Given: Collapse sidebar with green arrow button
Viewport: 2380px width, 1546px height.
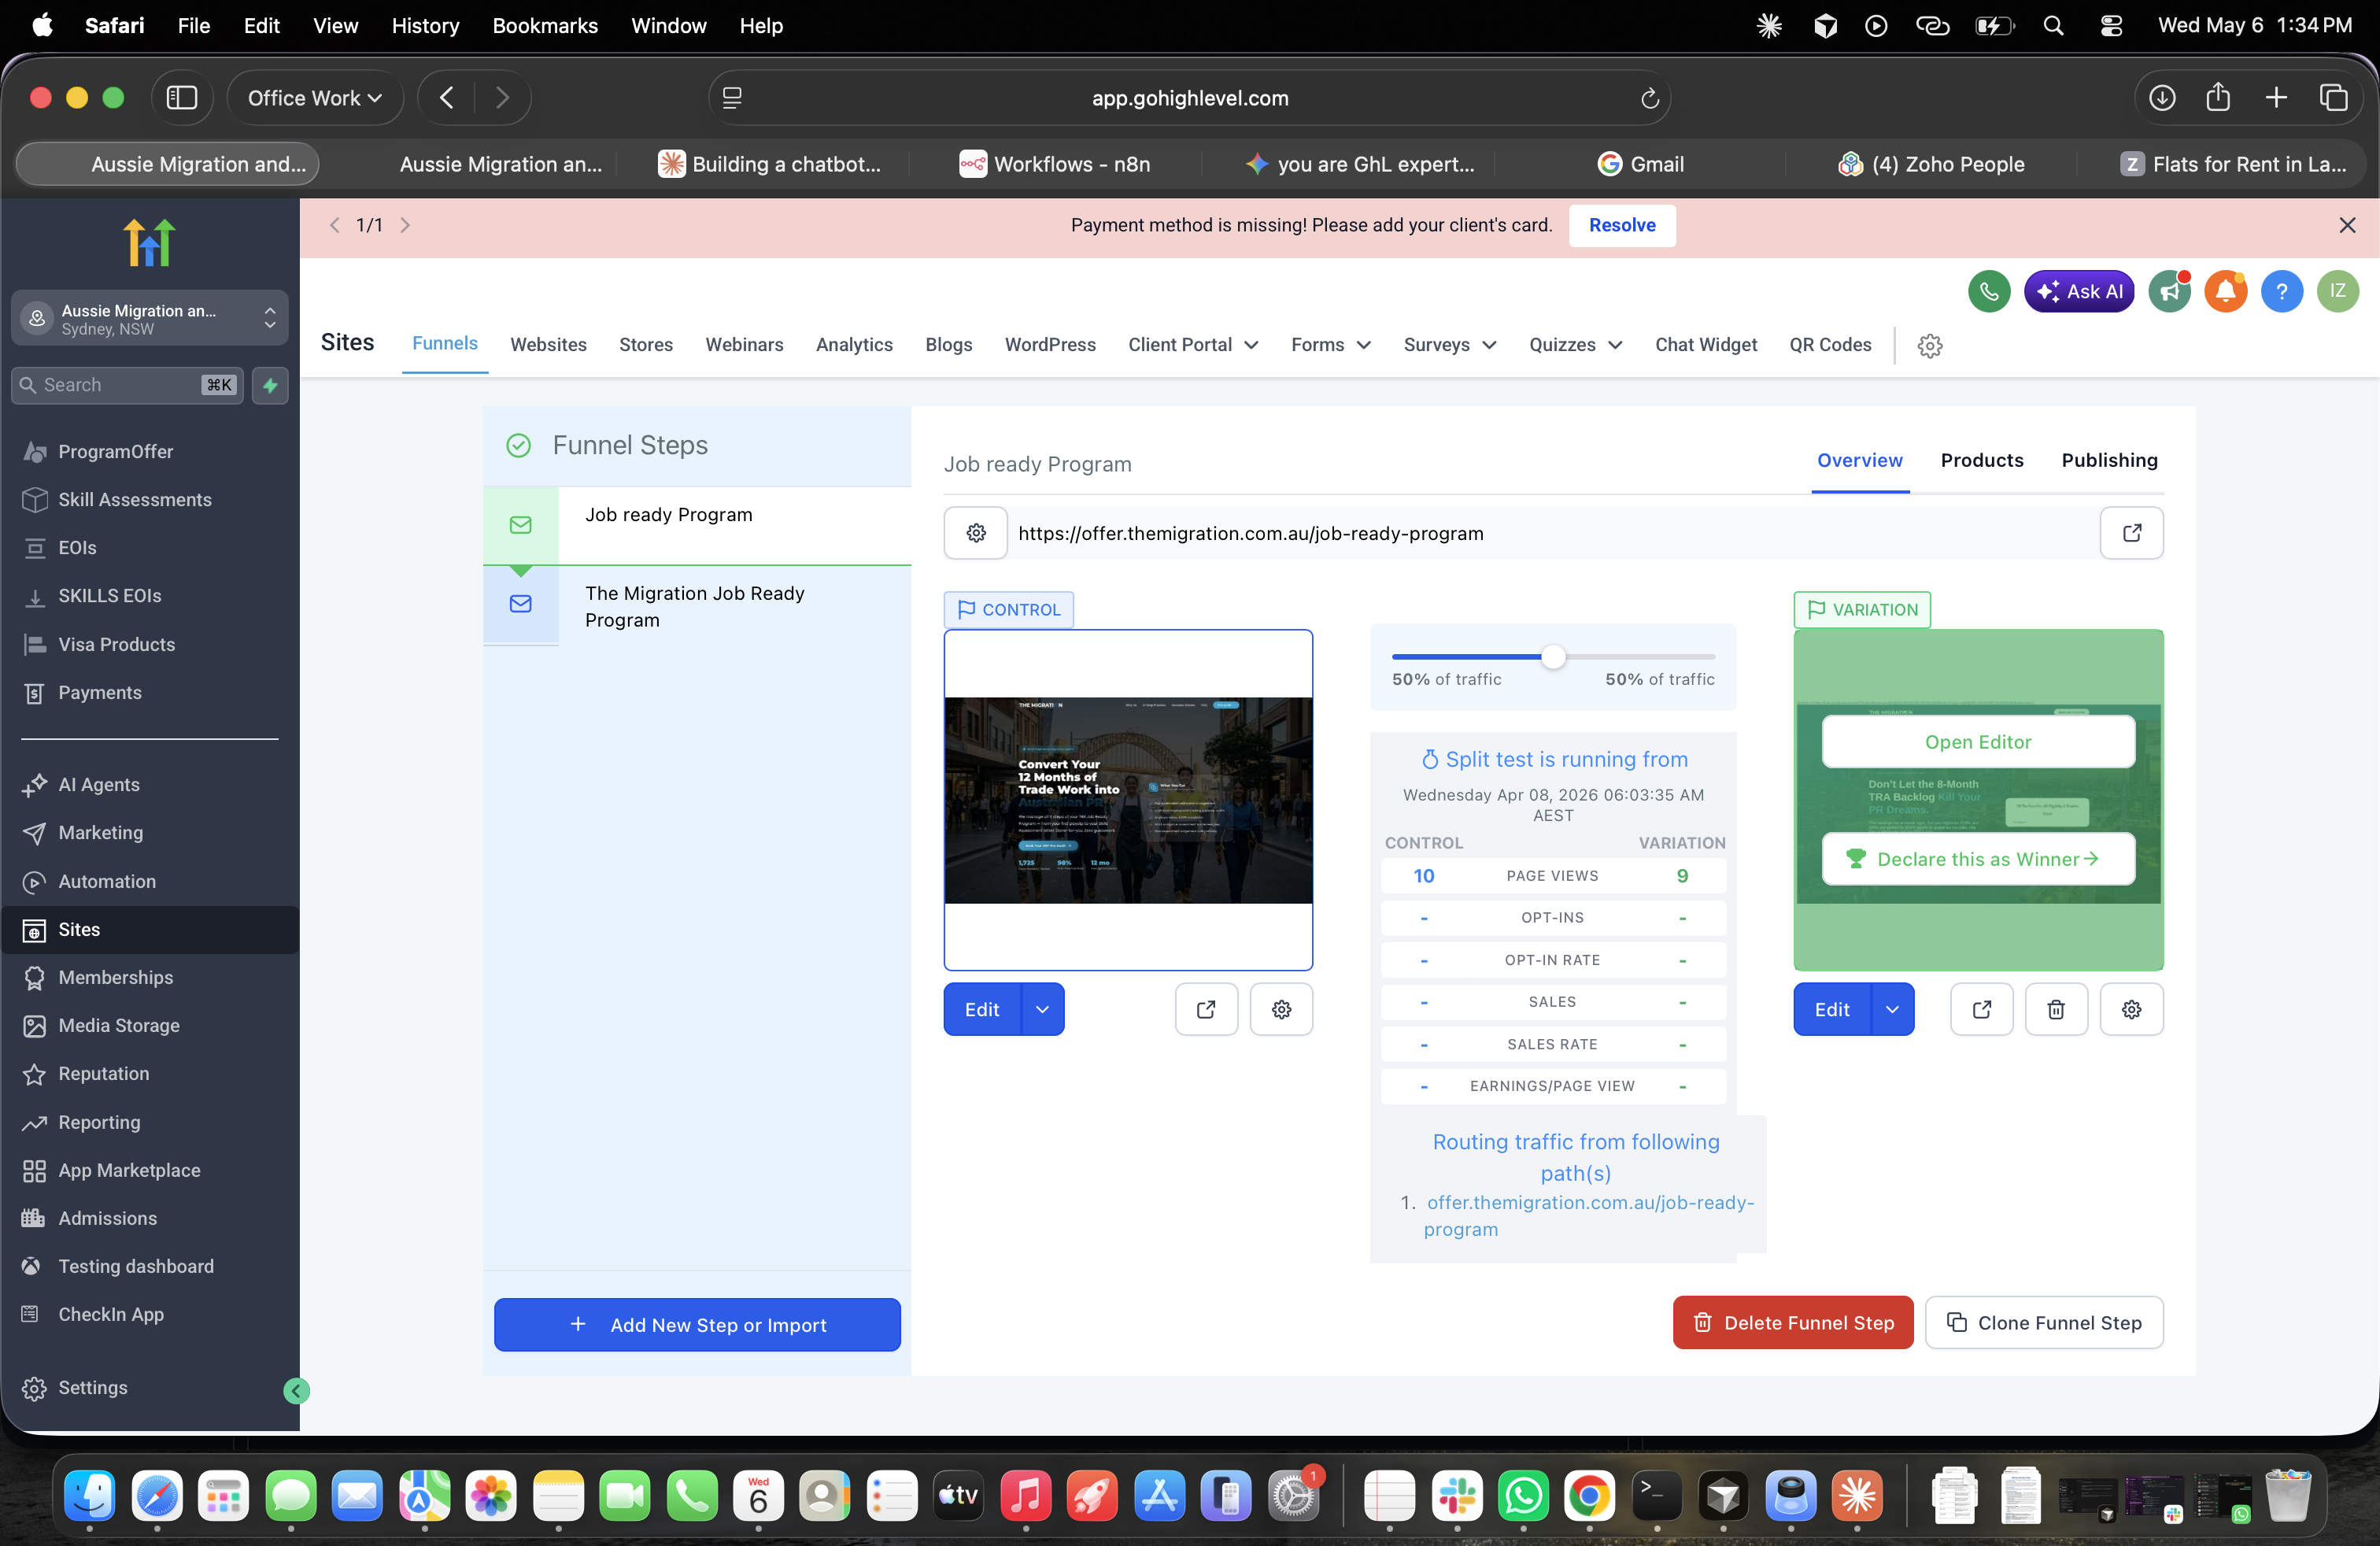Looking at the screenshot, I should 296,1390.
